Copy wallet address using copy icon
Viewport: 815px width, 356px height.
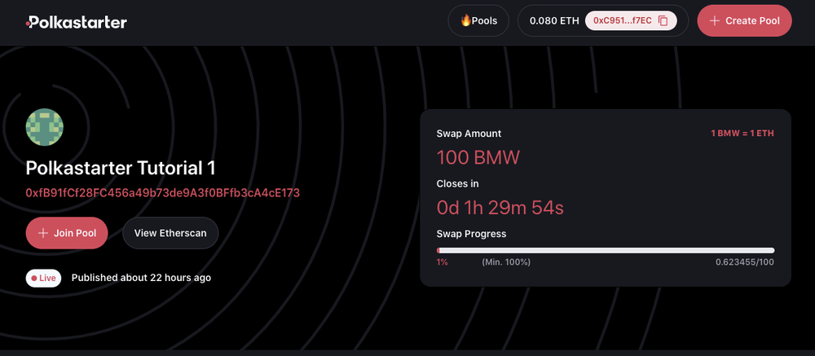click(663, 21)
